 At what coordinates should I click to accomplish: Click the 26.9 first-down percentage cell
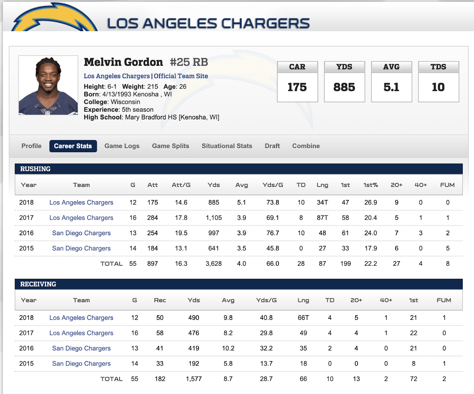click(x=371, y=203)
